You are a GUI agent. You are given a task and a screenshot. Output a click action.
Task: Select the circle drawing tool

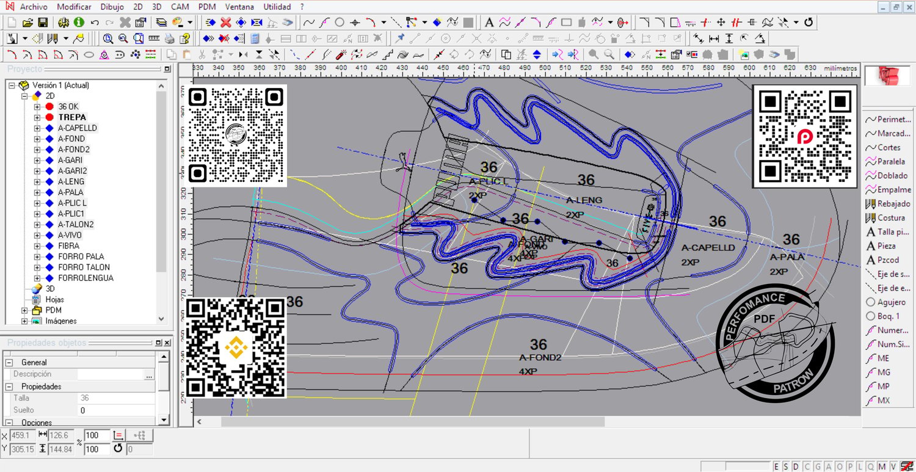point(340,23)
